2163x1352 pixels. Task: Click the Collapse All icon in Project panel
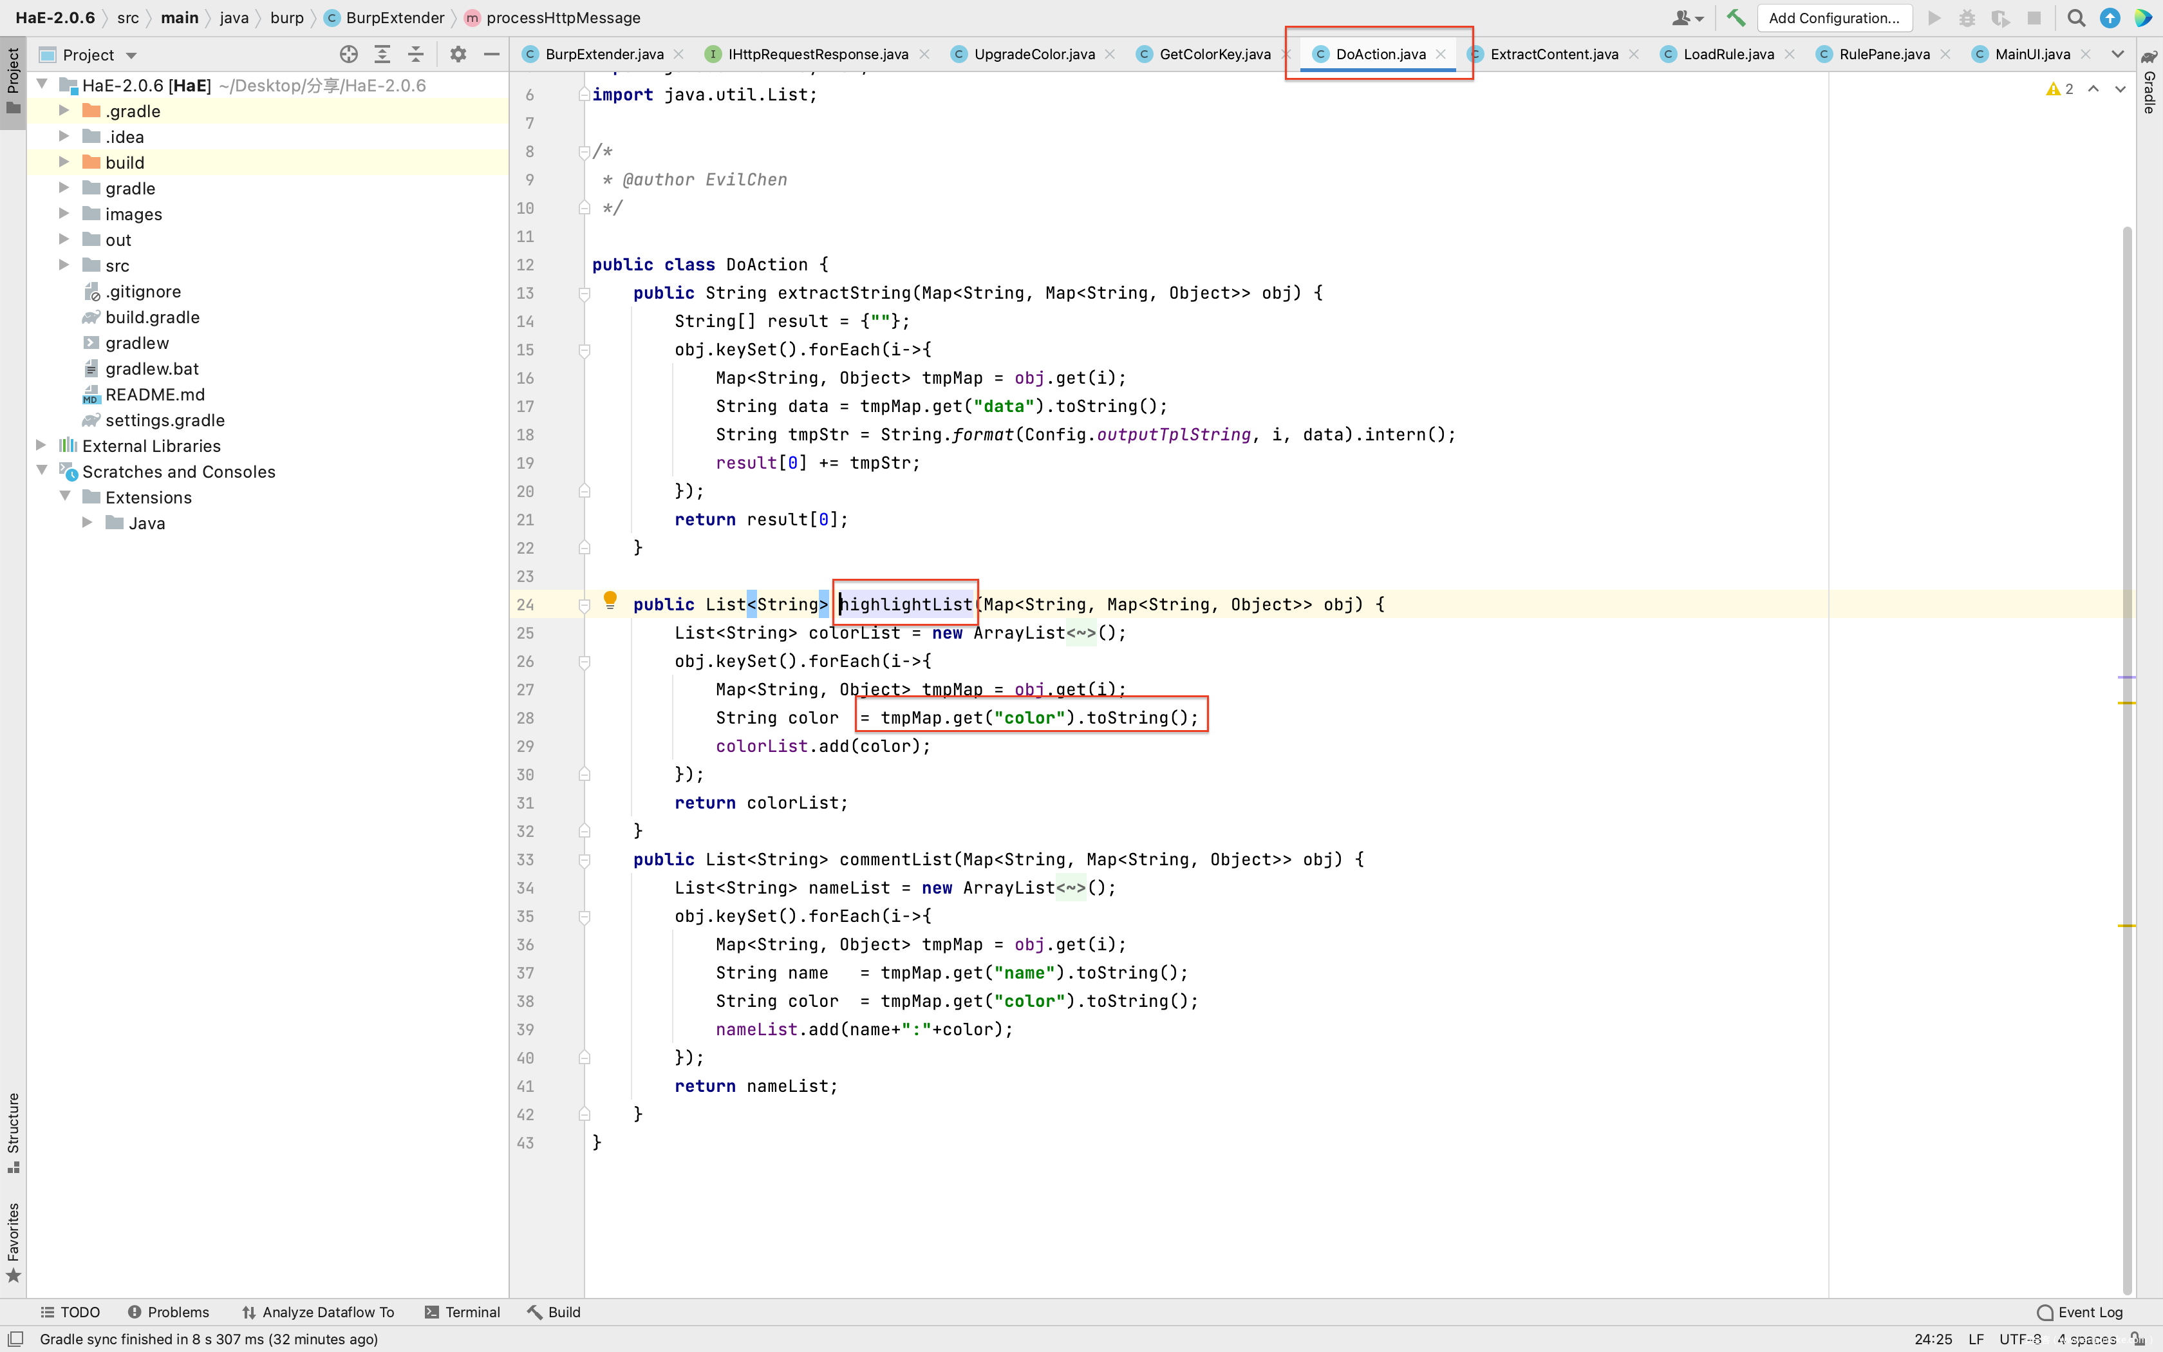click(416, 55)
